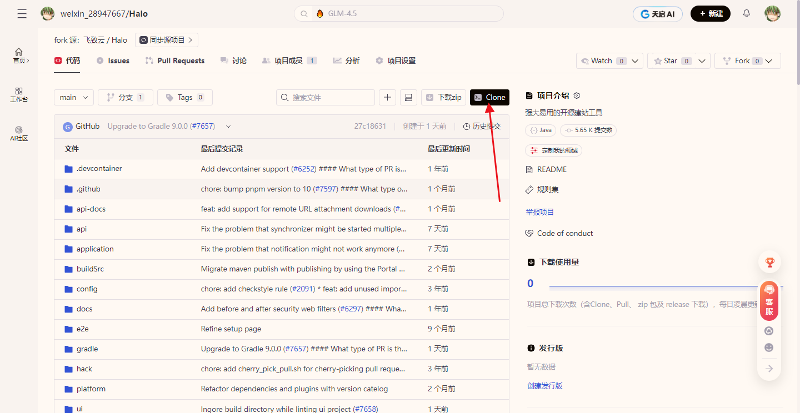Click the 新建 button
The height and width of the screenshot is (413, 800).
pyautogui.click(x=711, y=13)
